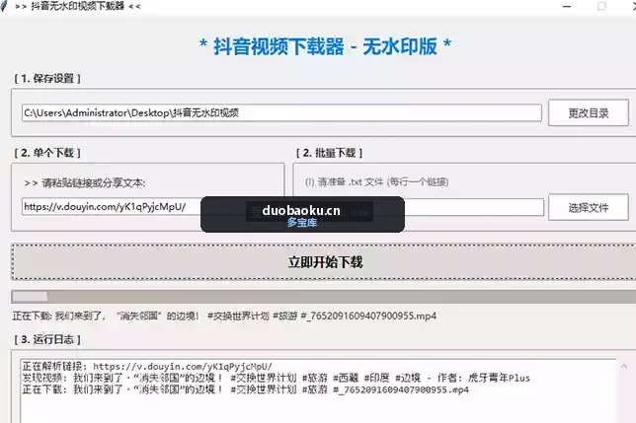The image size is (636, 423).
Task: Click the [ 2. 单个下载 ] section label
Action: point(47,153)
